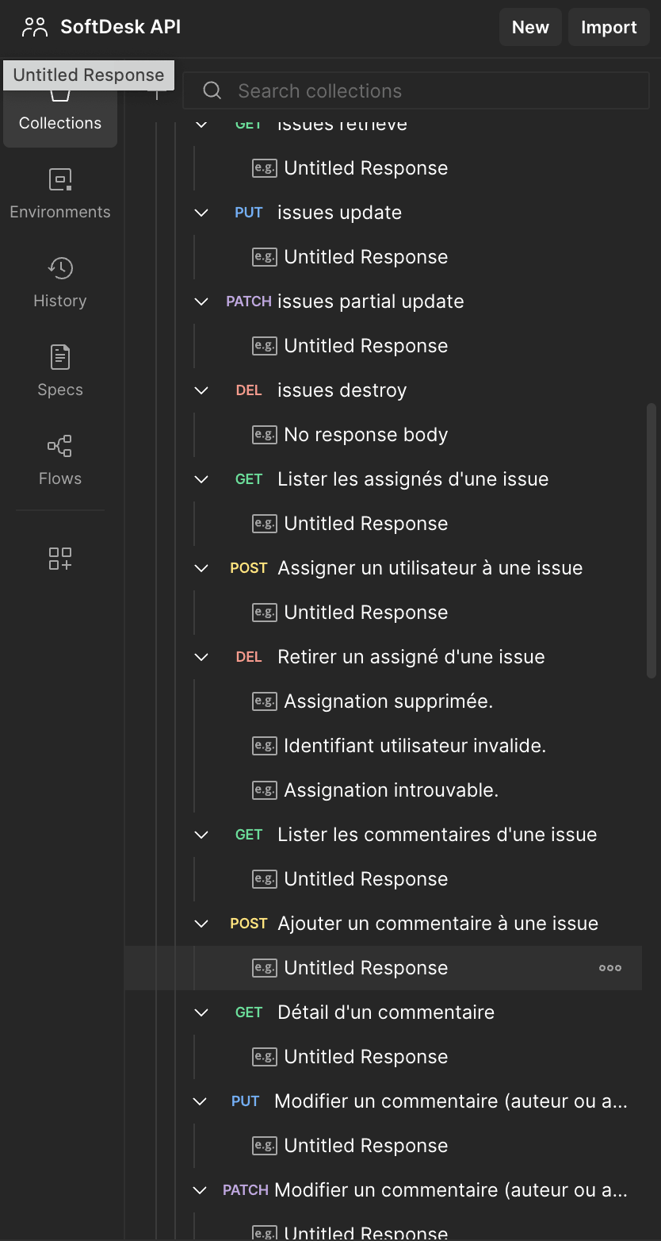Collapse the issues destroy request

201,390
